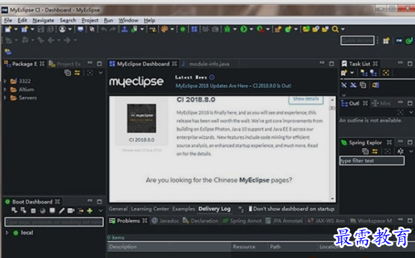Viewport: 415px width, 258px height.
Task: Click the yellow Search magnifier icon
Action: pos(335,29)
